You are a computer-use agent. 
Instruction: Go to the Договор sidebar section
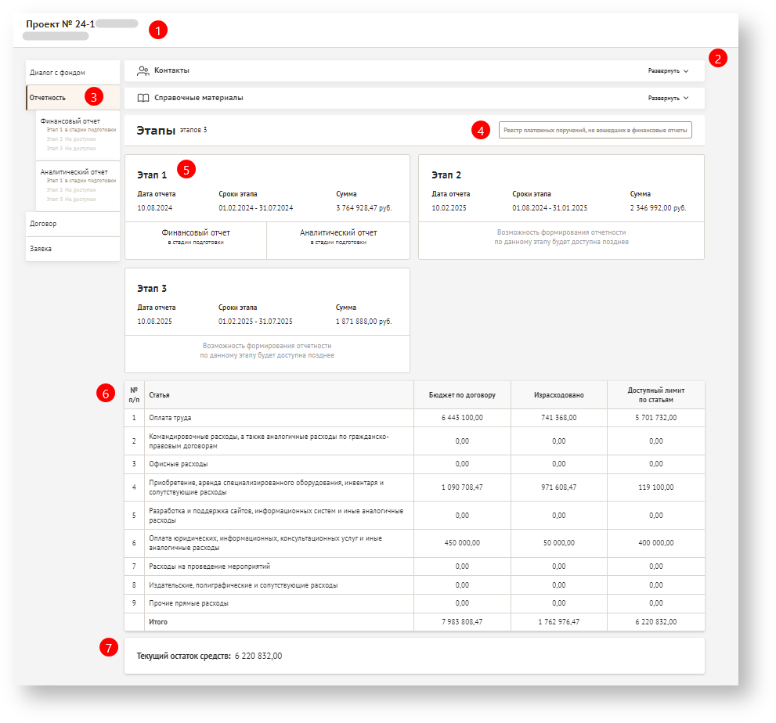point(43,224)
